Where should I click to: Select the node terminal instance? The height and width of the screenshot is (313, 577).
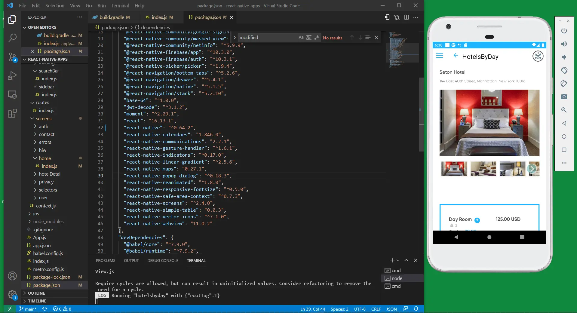click(397, 278)
